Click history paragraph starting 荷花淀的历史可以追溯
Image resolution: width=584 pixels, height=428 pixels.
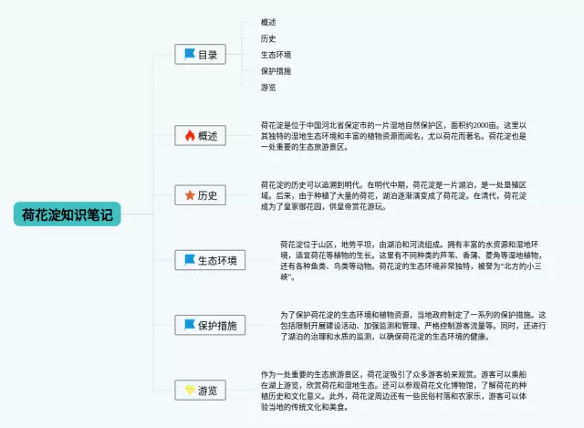click(393, 195)
